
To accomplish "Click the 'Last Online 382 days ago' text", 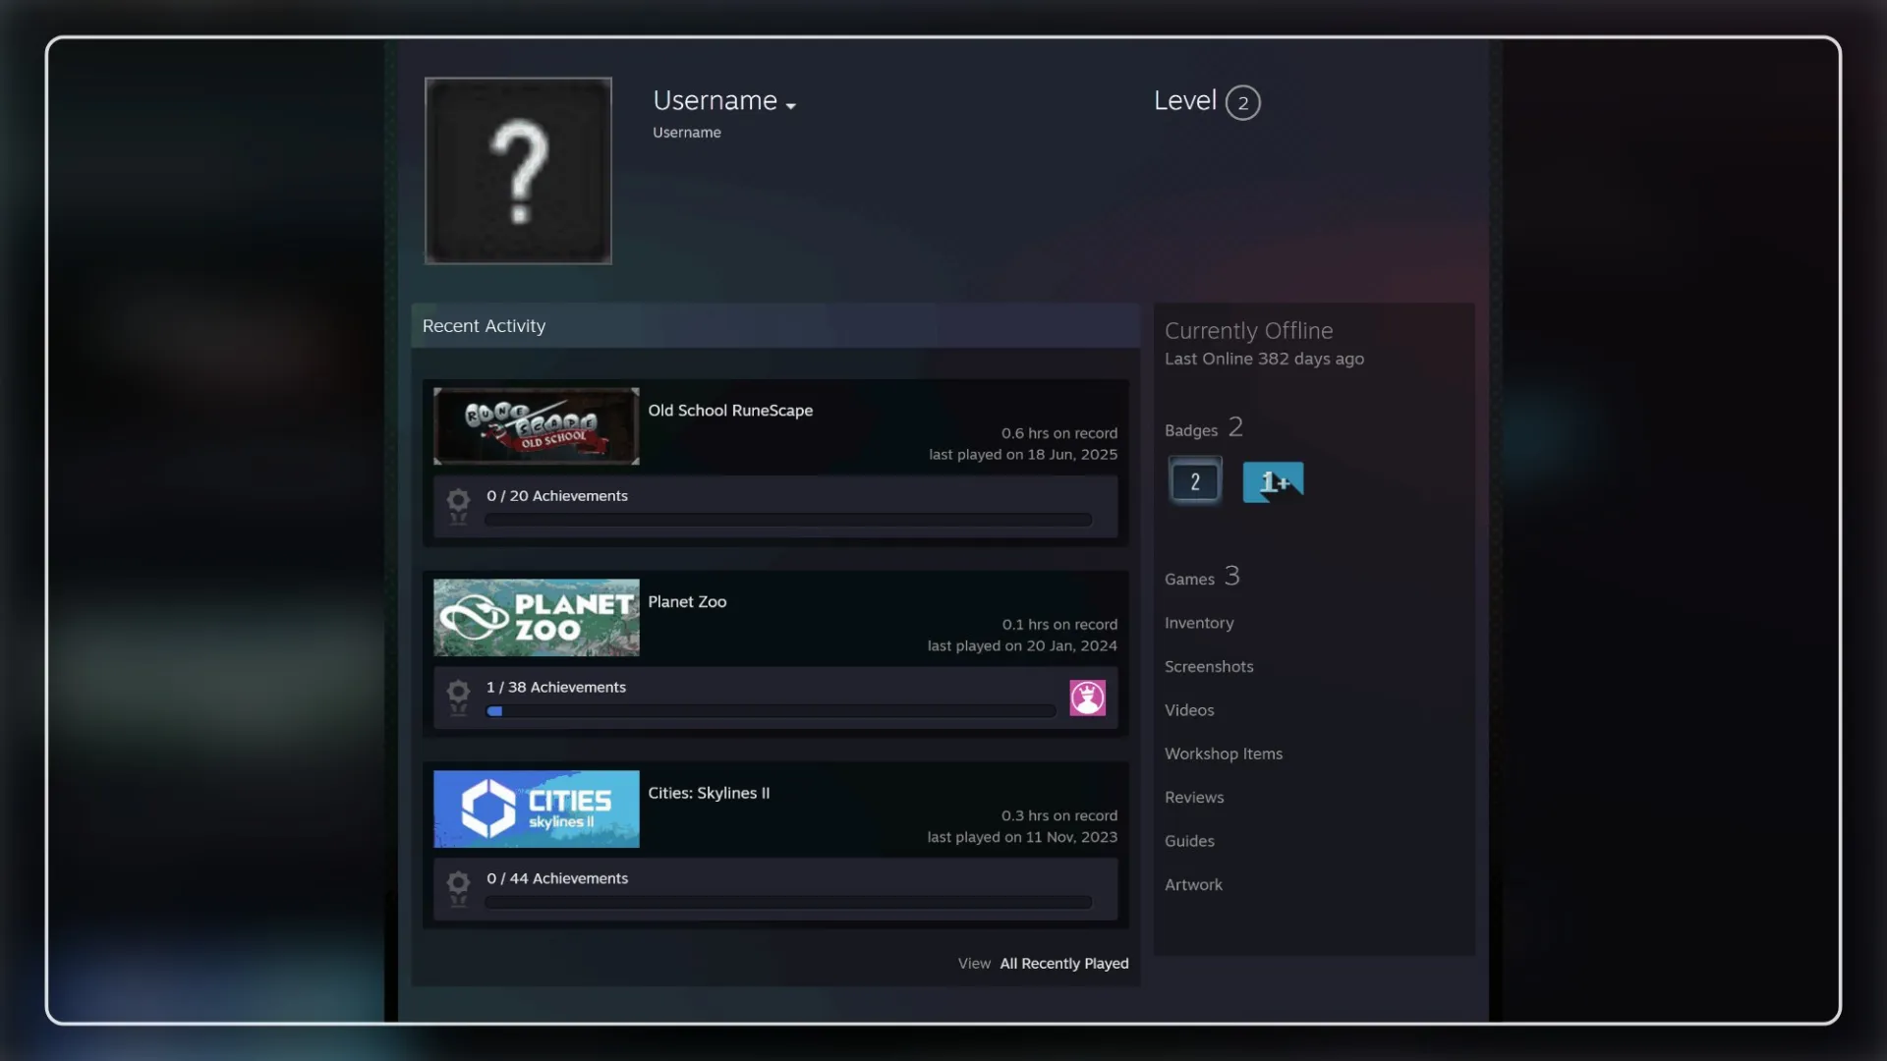I will [1264, 360].
